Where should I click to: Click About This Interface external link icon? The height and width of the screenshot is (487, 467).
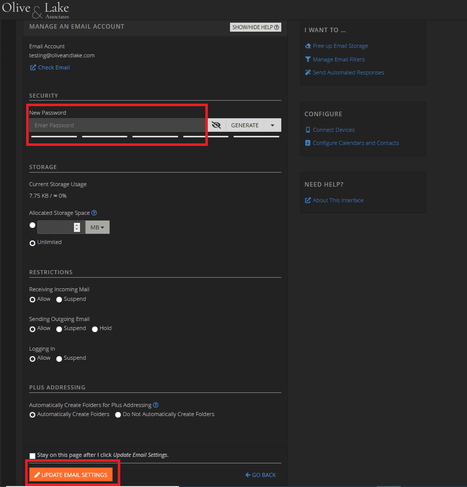click(307, 200)
